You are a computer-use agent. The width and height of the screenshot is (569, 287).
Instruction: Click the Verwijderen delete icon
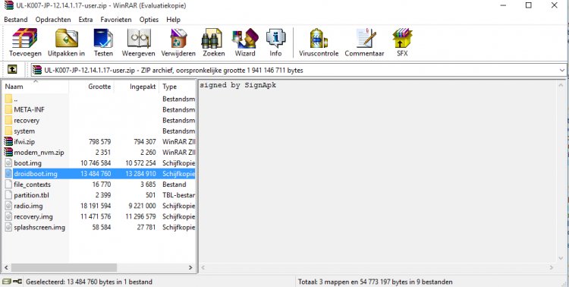tap(178, 43)
